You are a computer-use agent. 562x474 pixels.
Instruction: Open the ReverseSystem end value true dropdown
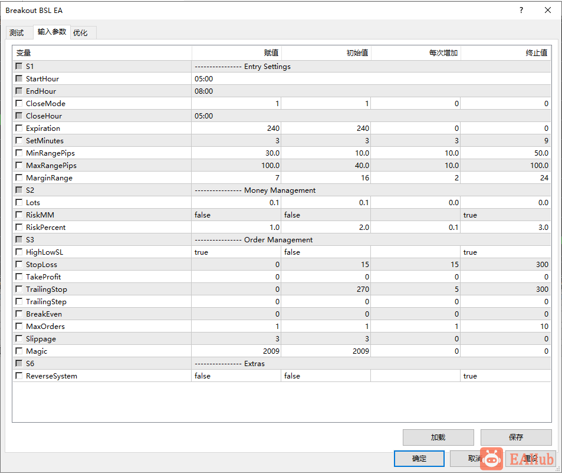point(505,376)
